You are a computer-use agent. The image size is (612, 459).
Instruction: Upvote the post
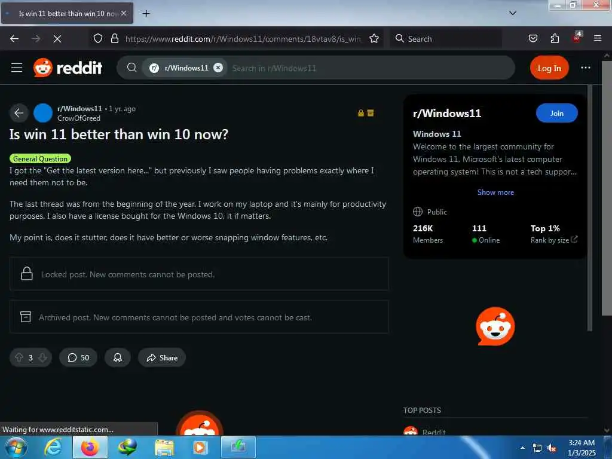click(19, 357)
